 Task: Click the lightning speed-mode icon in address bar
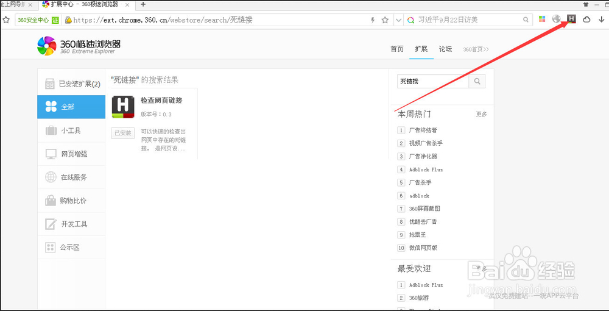373,20
